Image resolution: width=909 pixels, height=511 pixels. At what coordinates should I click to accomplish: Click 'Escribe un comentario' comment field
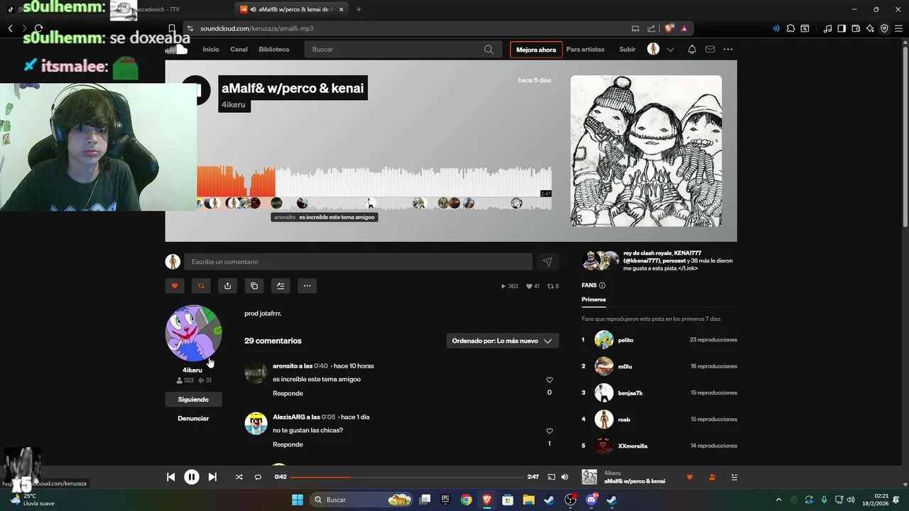358,262
